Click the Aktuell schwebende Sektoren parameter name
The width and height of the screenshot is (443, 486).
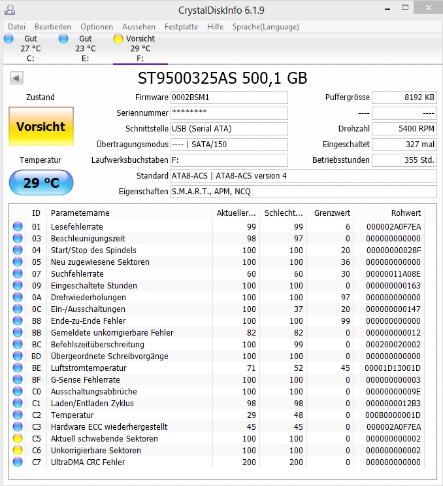click(105, 439)
